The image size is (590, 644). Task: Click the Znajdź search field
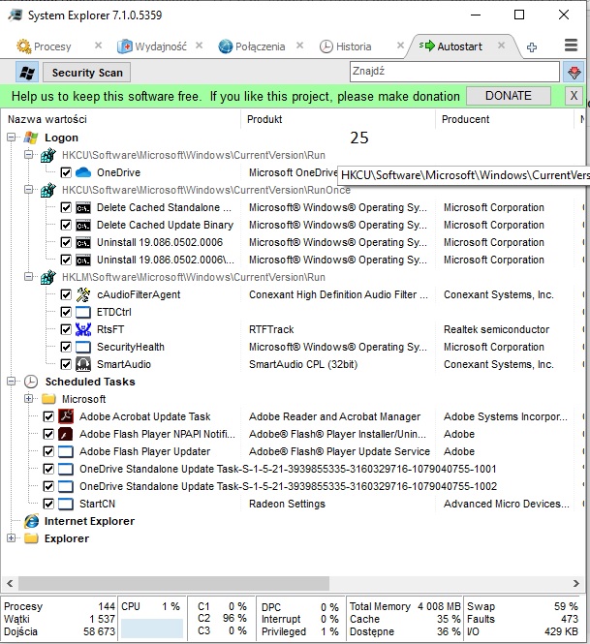point(454,72)
